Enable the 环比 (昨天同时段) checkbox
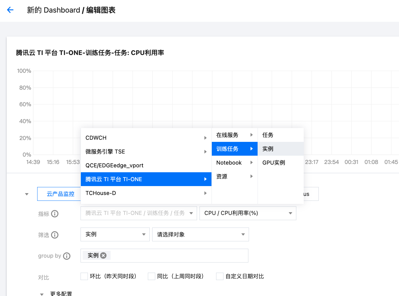The image size is (399, 296). 84,276
